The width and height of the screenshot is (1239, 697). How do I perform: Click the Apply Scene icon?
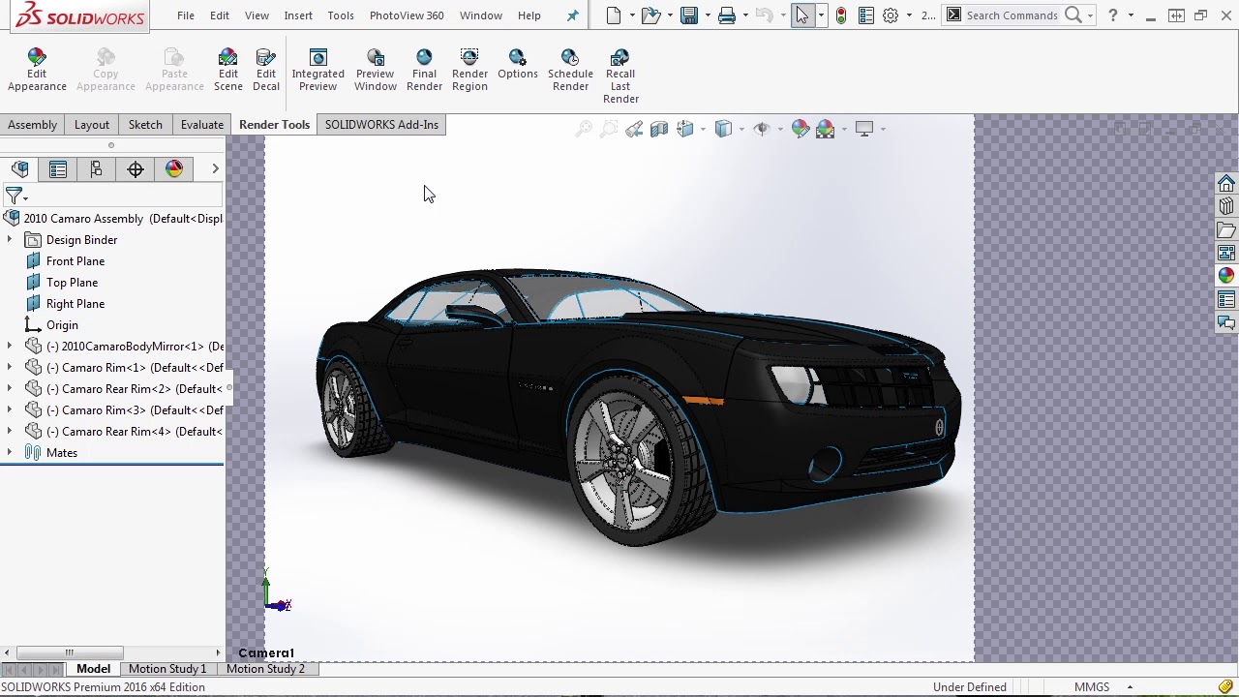point(826,129)
